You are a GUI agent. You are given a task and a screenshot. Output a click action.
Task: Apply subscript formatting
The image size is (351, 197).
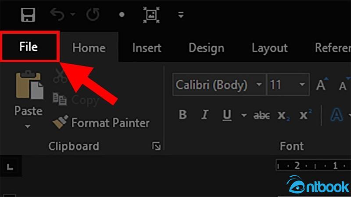pyautogui.click(x=283, y=116)
